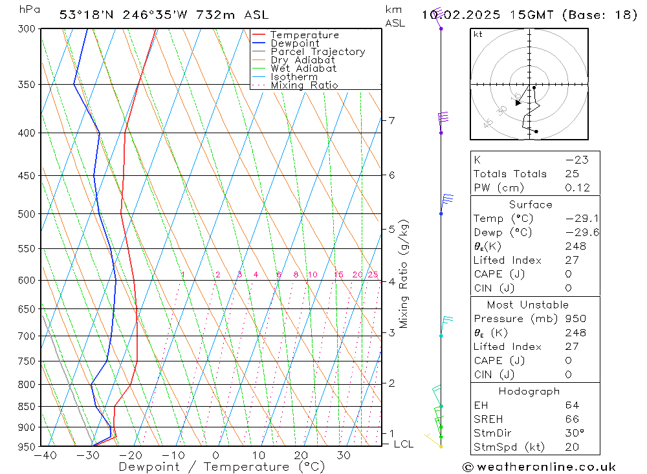Click the weatheronline.co.uk copyright link
This screenshot has height=474, width=647.
540,467
